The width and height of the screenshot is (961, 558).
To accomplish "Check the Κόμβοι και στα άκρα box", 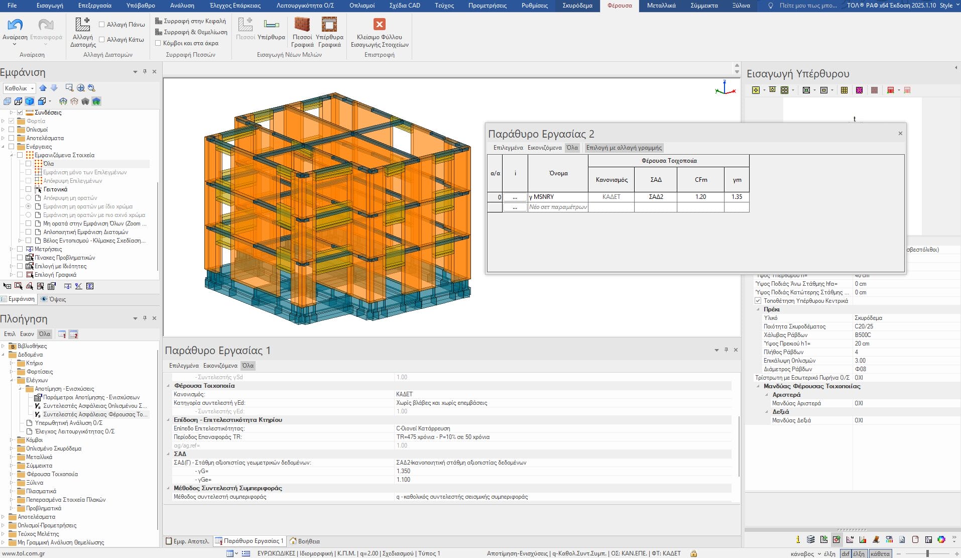I will (x=158, y=43).
